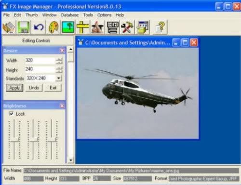
Task: Click the Format value field
Action: tap(204, 179)
